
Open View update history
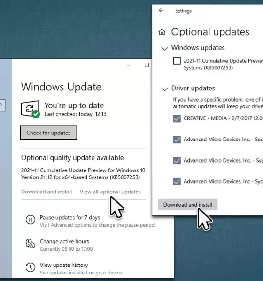64,265
